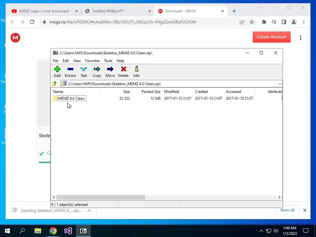
Task: Sort by Packed Size column header
Action: pyautogui.click(x=147, y=91)
